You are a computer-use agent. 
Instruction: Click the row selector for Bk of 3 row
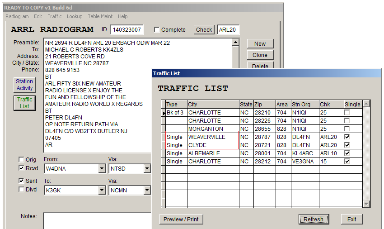pyautogui.click(x=164, y=113)
